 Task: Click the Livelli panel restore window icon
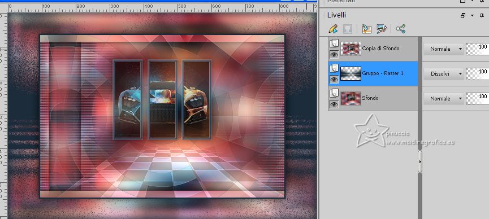click(x=463, y=16)
